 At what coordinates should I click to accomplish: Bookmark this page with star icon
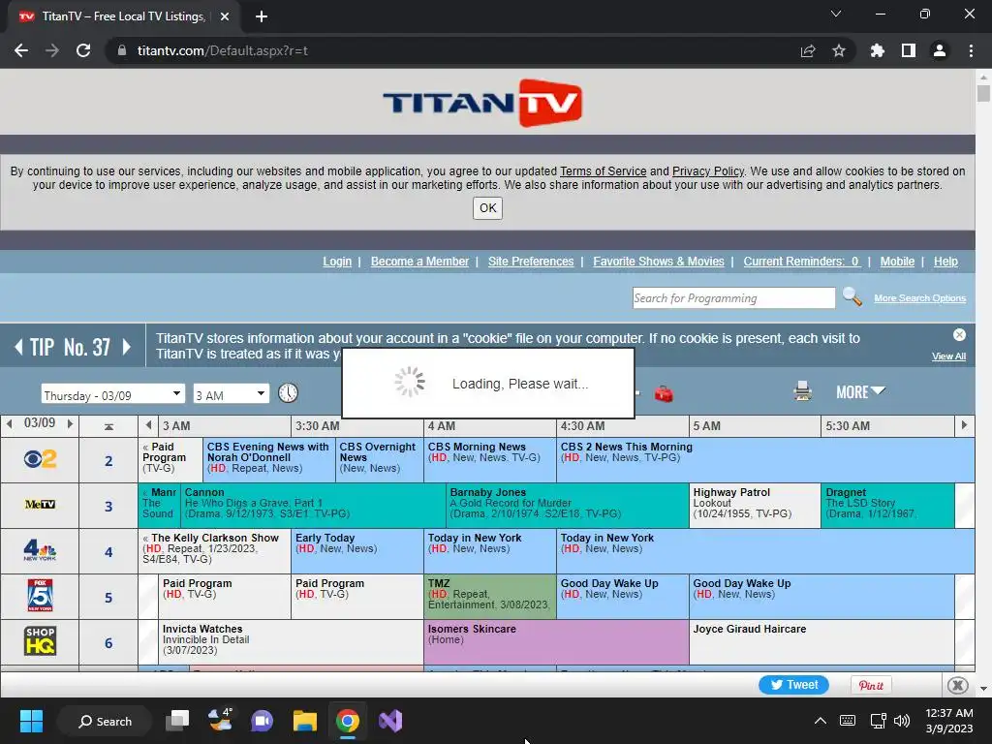(x=839, y=50)
